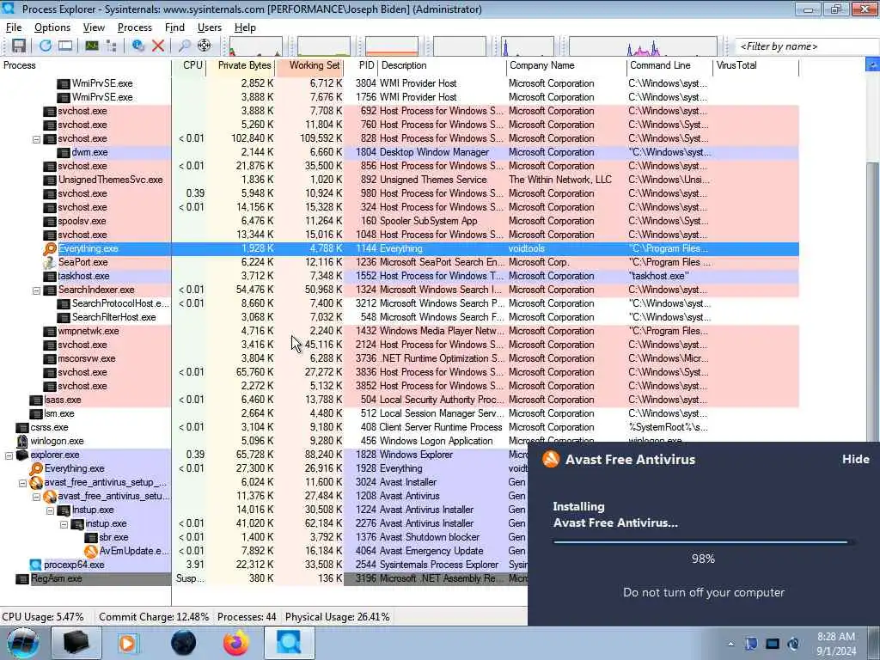Viewport: 880px width, 660px height.
Task: Click the taskbar clock showing 8:28 AM
Action: point(836,644)
